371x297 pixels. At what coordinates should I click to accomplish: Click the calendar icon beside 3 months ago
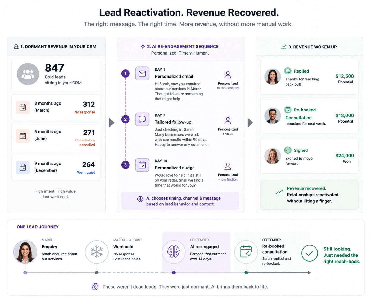tap(23, 107)
